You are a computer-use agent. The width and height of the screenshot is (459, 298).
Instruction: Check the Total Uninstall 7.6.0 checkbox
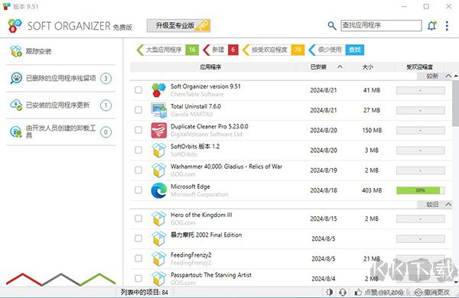point(138,110)
